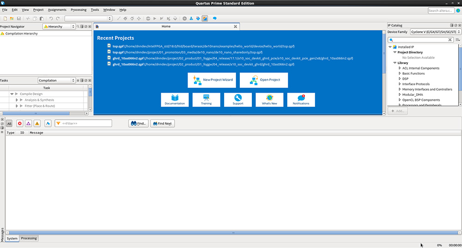Viewport: 462px width, 248px height.
Task: Select Compilation Hierarchy in Project Navigator
Action: point(22,34)
